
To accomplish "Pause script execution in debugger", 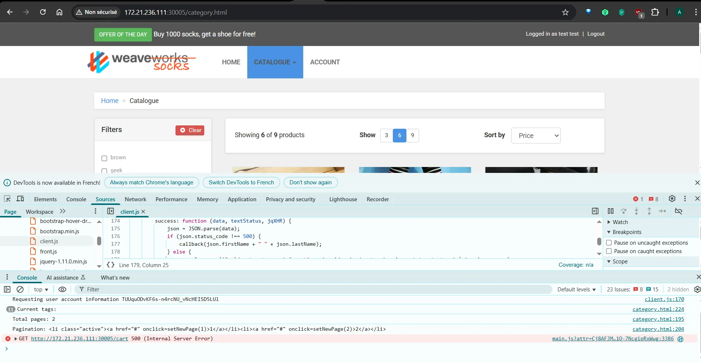I will tap(610, 211).
